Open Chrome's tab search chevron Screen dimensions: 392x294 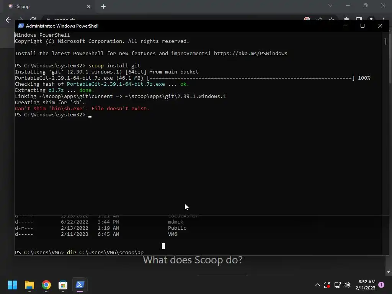click(330, 5)
